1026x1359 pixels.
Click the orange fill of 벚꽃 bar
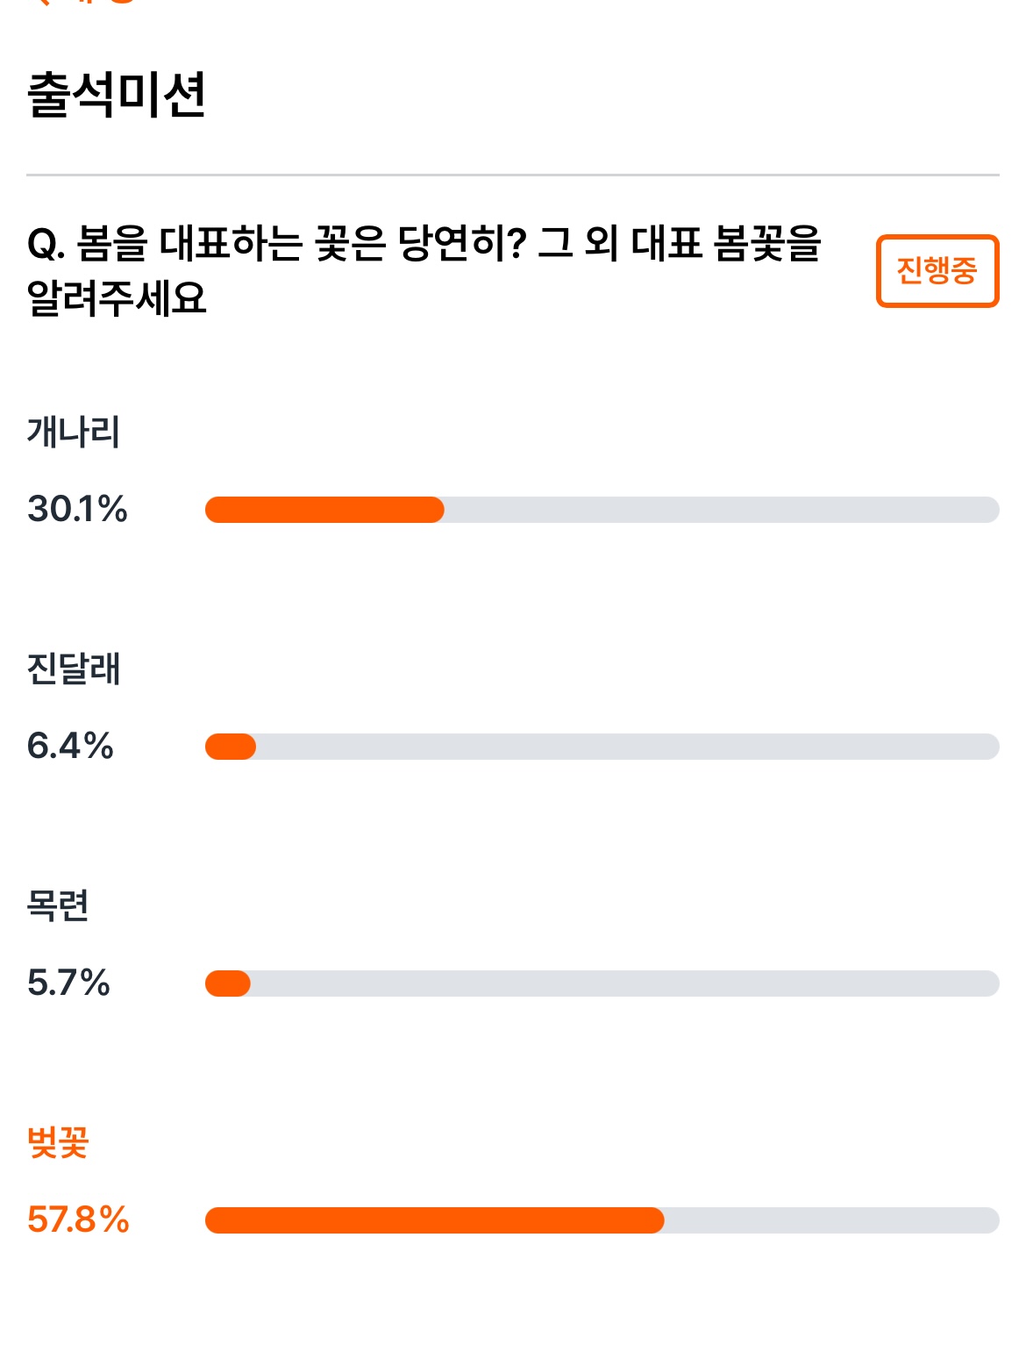[435, 1220]
